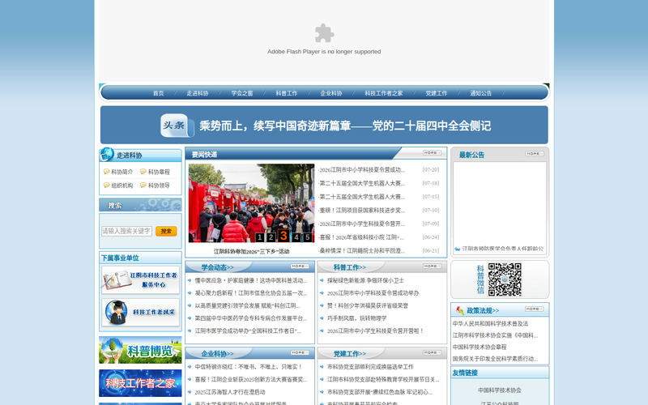Click MORE in the 党建工作 panel header

click(432, 352)
